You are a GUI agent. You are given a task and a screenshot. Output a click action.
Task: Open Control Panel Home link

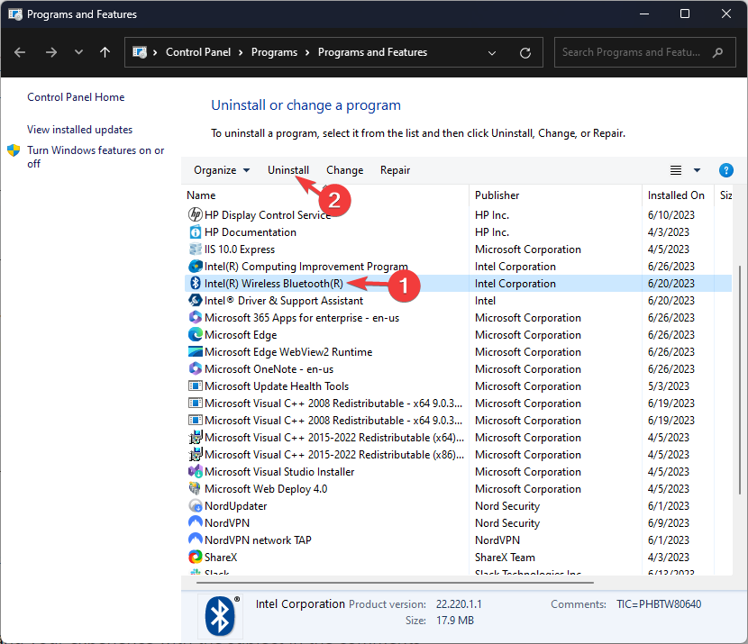point(76,97)
